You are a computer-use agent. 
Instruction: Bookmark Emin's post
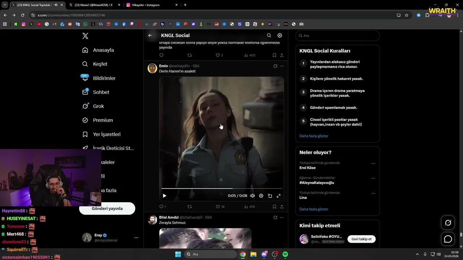point(275,207)
